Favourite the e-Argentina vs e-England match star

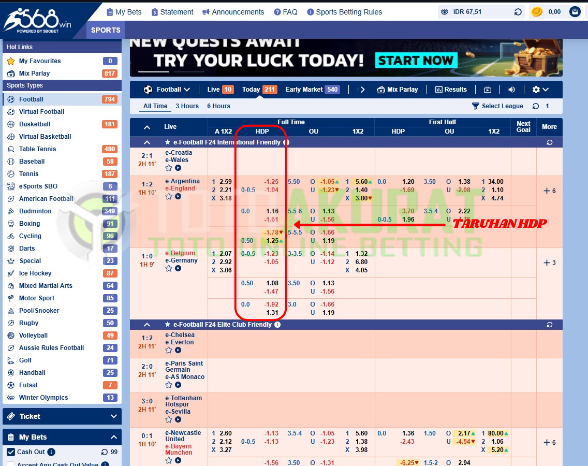[169, 197]
